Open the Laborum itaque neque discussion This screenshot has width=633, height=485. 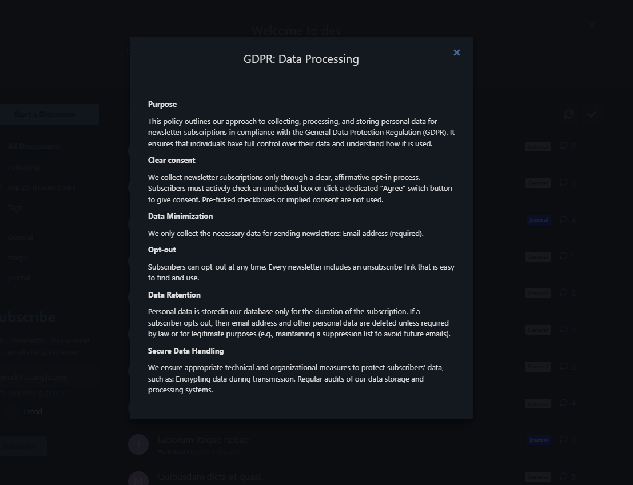(204, 440)
